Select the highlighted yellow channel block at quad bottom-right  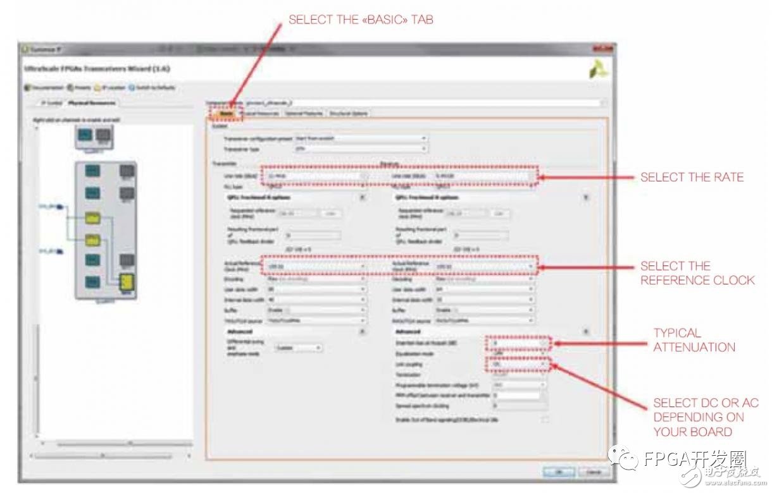[127, 280]
